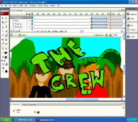138x122 pixels.
Task: Open the Edit menu
Action: (x=6, y=6)
